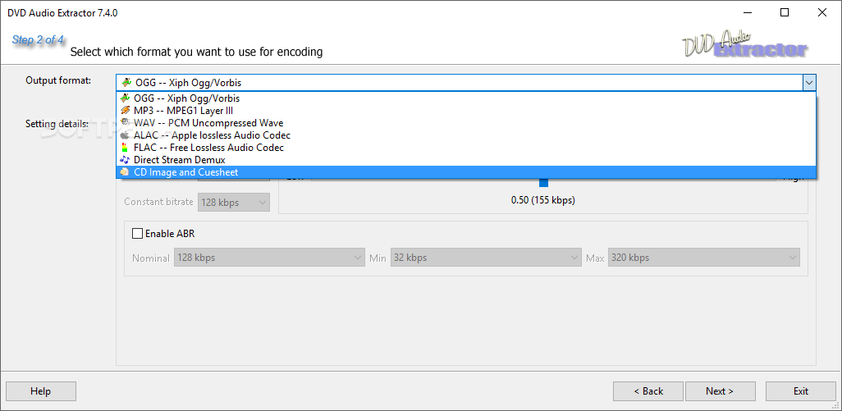Collapse the Output format dropdown arrow
842x411 pixels.
809,83
